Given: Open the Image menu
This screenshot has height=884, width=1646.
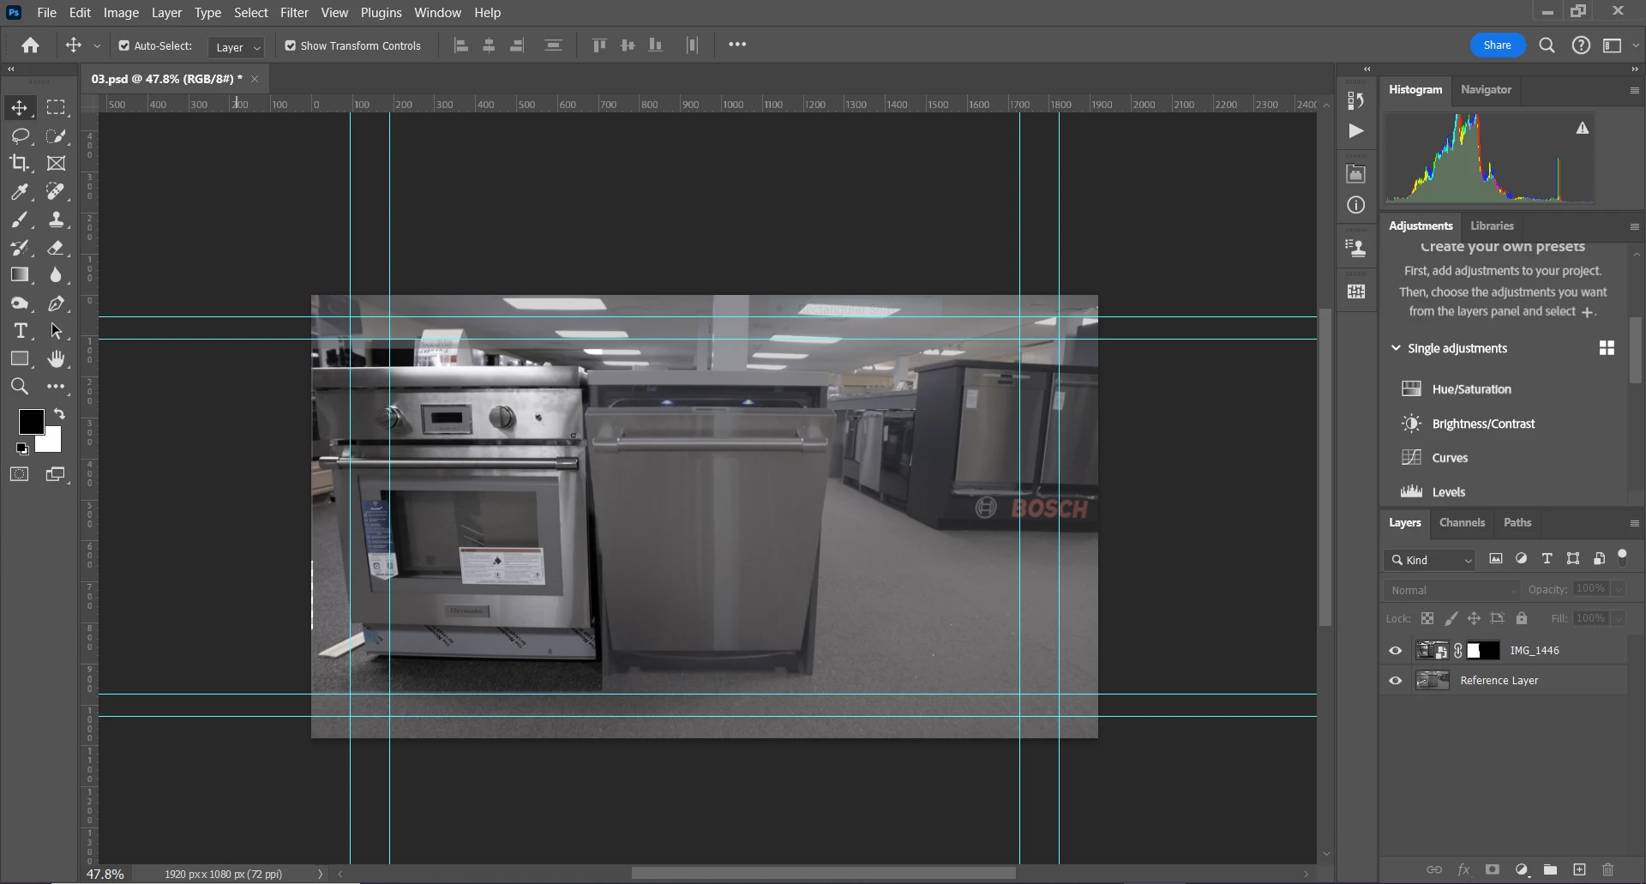Looking at the screenshot, I should click(x=121, y=13).
